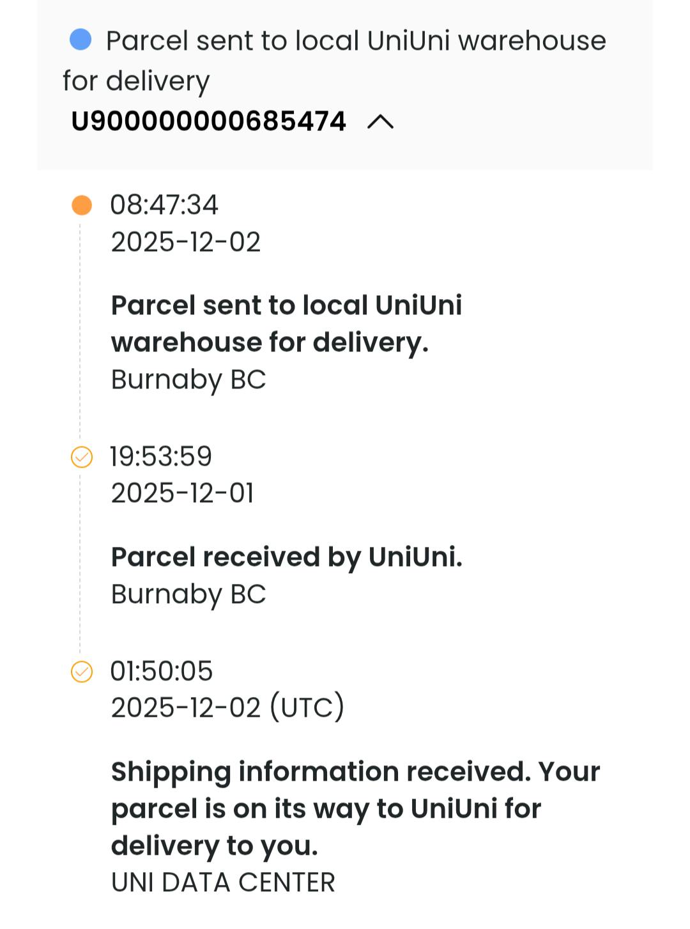Click "Parcel received by UniUni." event

286,557
